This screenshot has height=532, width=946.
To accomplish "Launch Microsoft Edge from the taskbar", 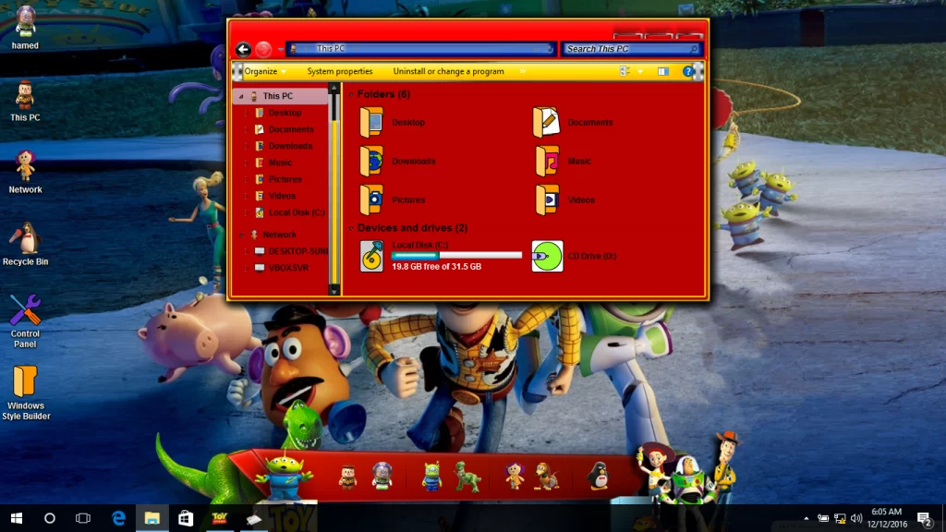I will [119, 518].
